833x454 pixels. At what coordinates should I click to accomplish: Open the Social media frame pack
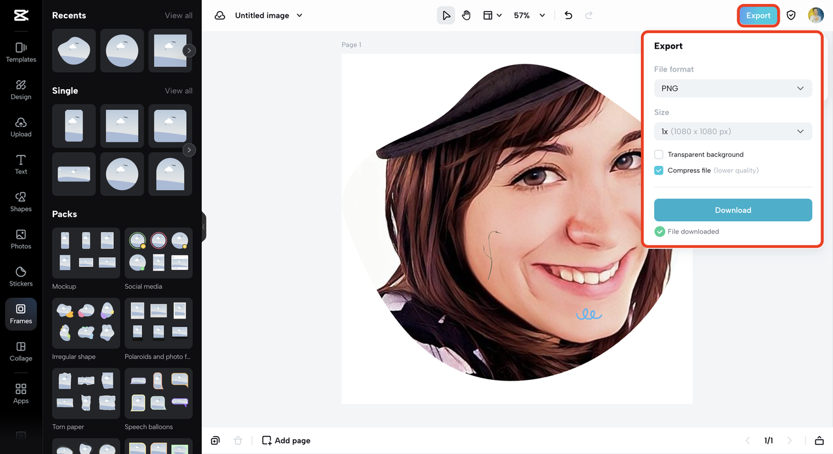click(159, 254)
